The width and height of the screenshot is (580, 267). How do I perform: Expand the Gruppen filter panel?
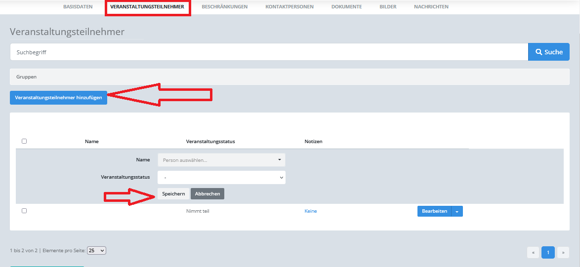tap(290, 77)
